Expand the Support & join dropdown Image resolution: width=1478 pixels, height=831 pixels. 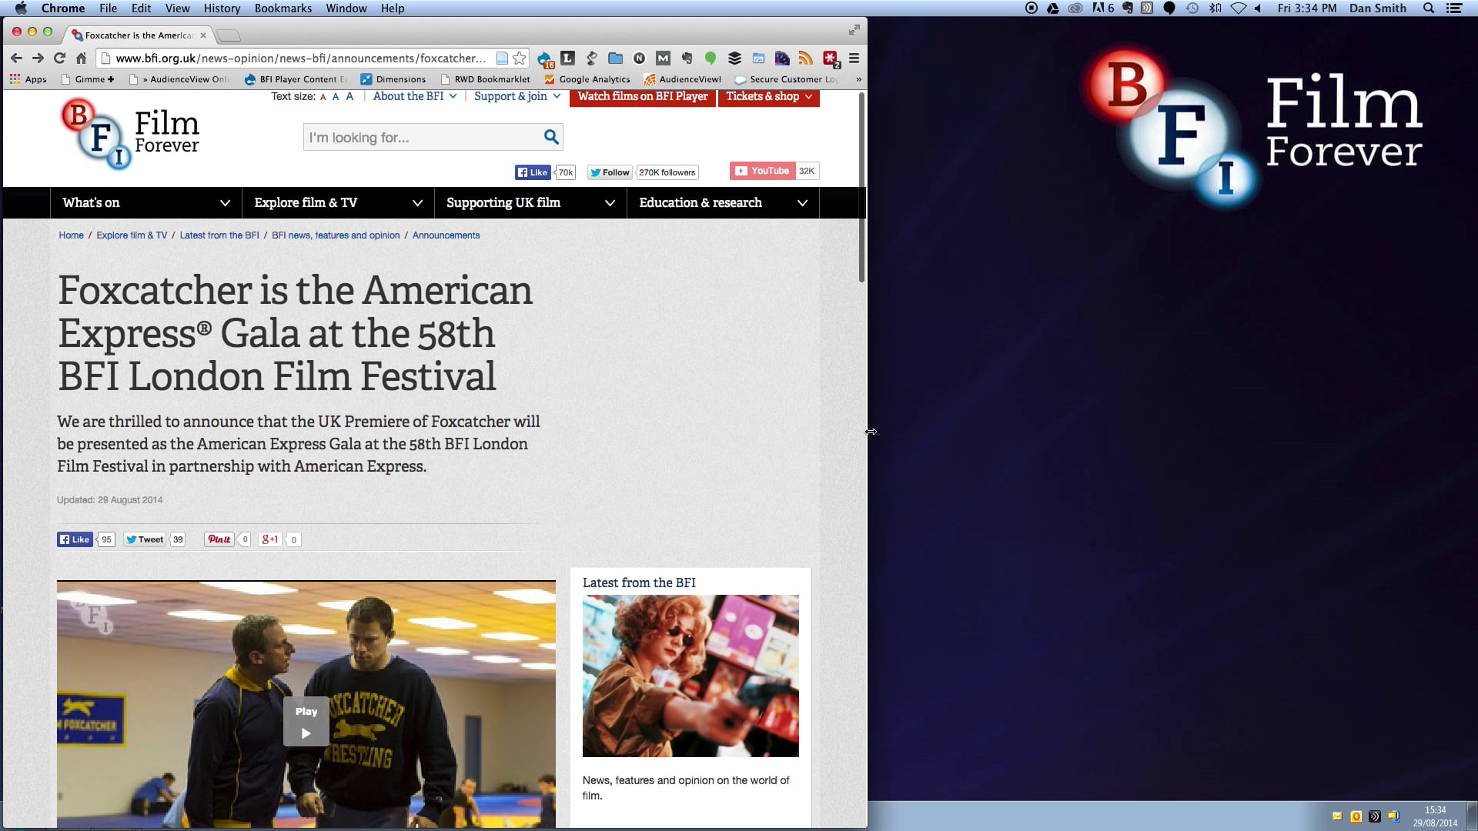click(517, 96)
